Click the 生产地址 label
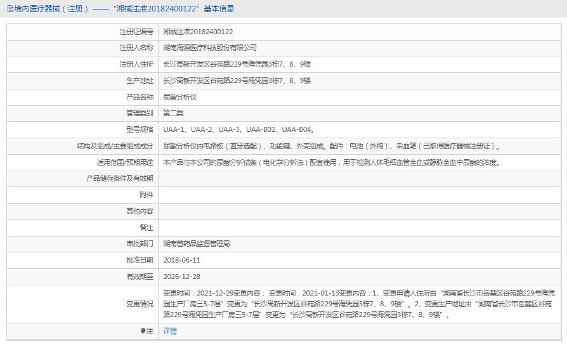Viewport: 567px width, 345px height. [140, 81]
